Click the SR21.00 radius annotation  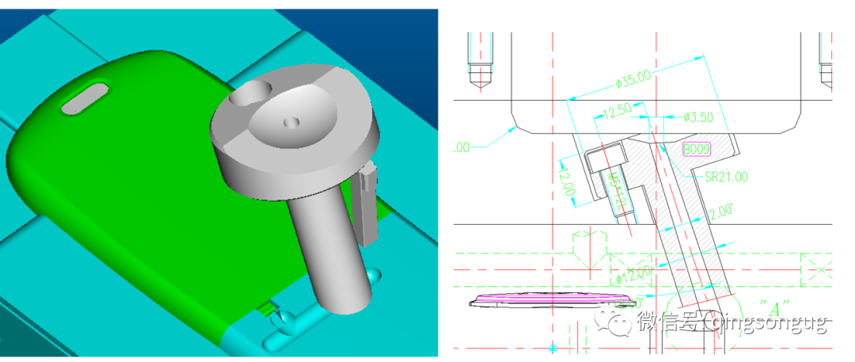725,177
